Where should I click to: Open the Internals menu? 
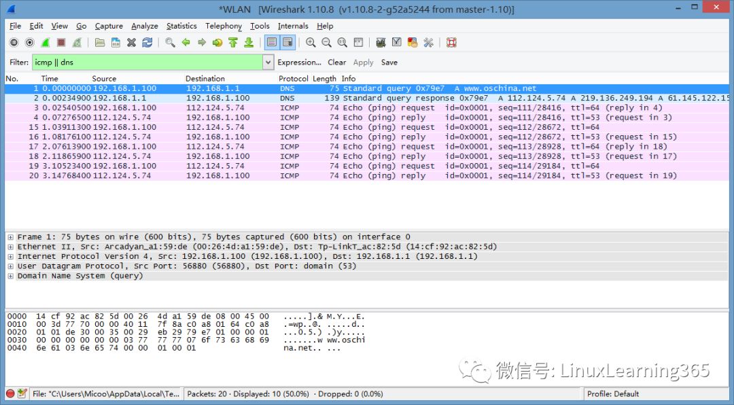pos(293,26)
